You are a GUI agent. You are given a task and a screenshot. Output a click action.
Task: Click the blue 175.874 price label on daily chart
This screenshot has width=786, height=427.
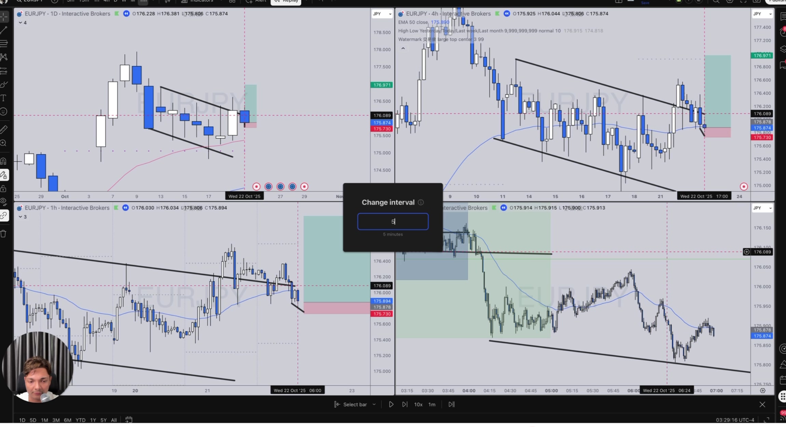coord(382,123)
